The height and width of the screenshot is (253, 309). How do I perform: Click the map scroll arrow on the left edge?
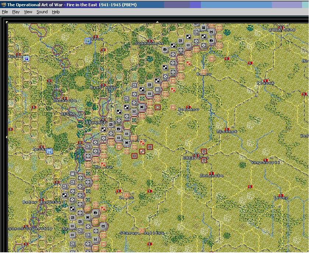tap(7, 137)
